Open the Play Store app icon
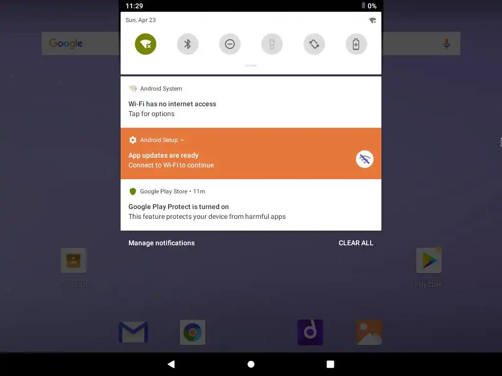The height and width of the screenshot is (376, 502). [x=428, y=260]
